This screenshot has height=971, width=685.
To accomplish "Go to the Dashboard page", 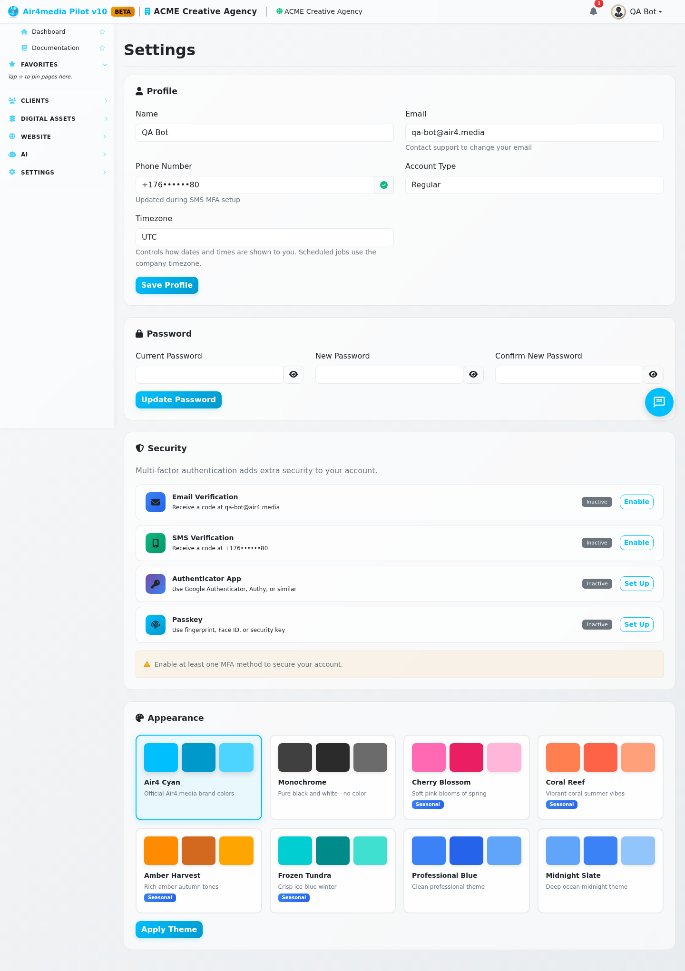I will click(x=49, y=32).
